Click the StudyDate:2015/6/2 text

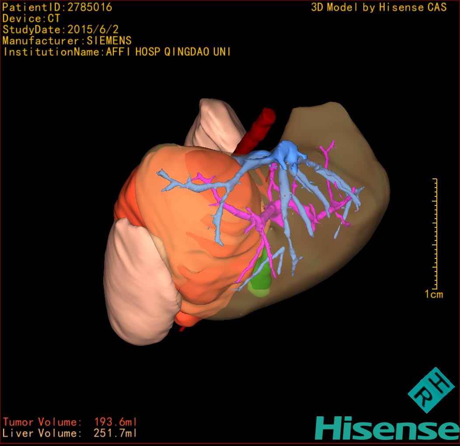(x=60, y=30)
